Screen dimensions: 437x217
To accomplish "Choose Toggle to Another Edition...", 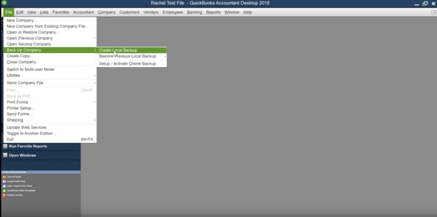I will pyautogui.click(x=50, y=133).
